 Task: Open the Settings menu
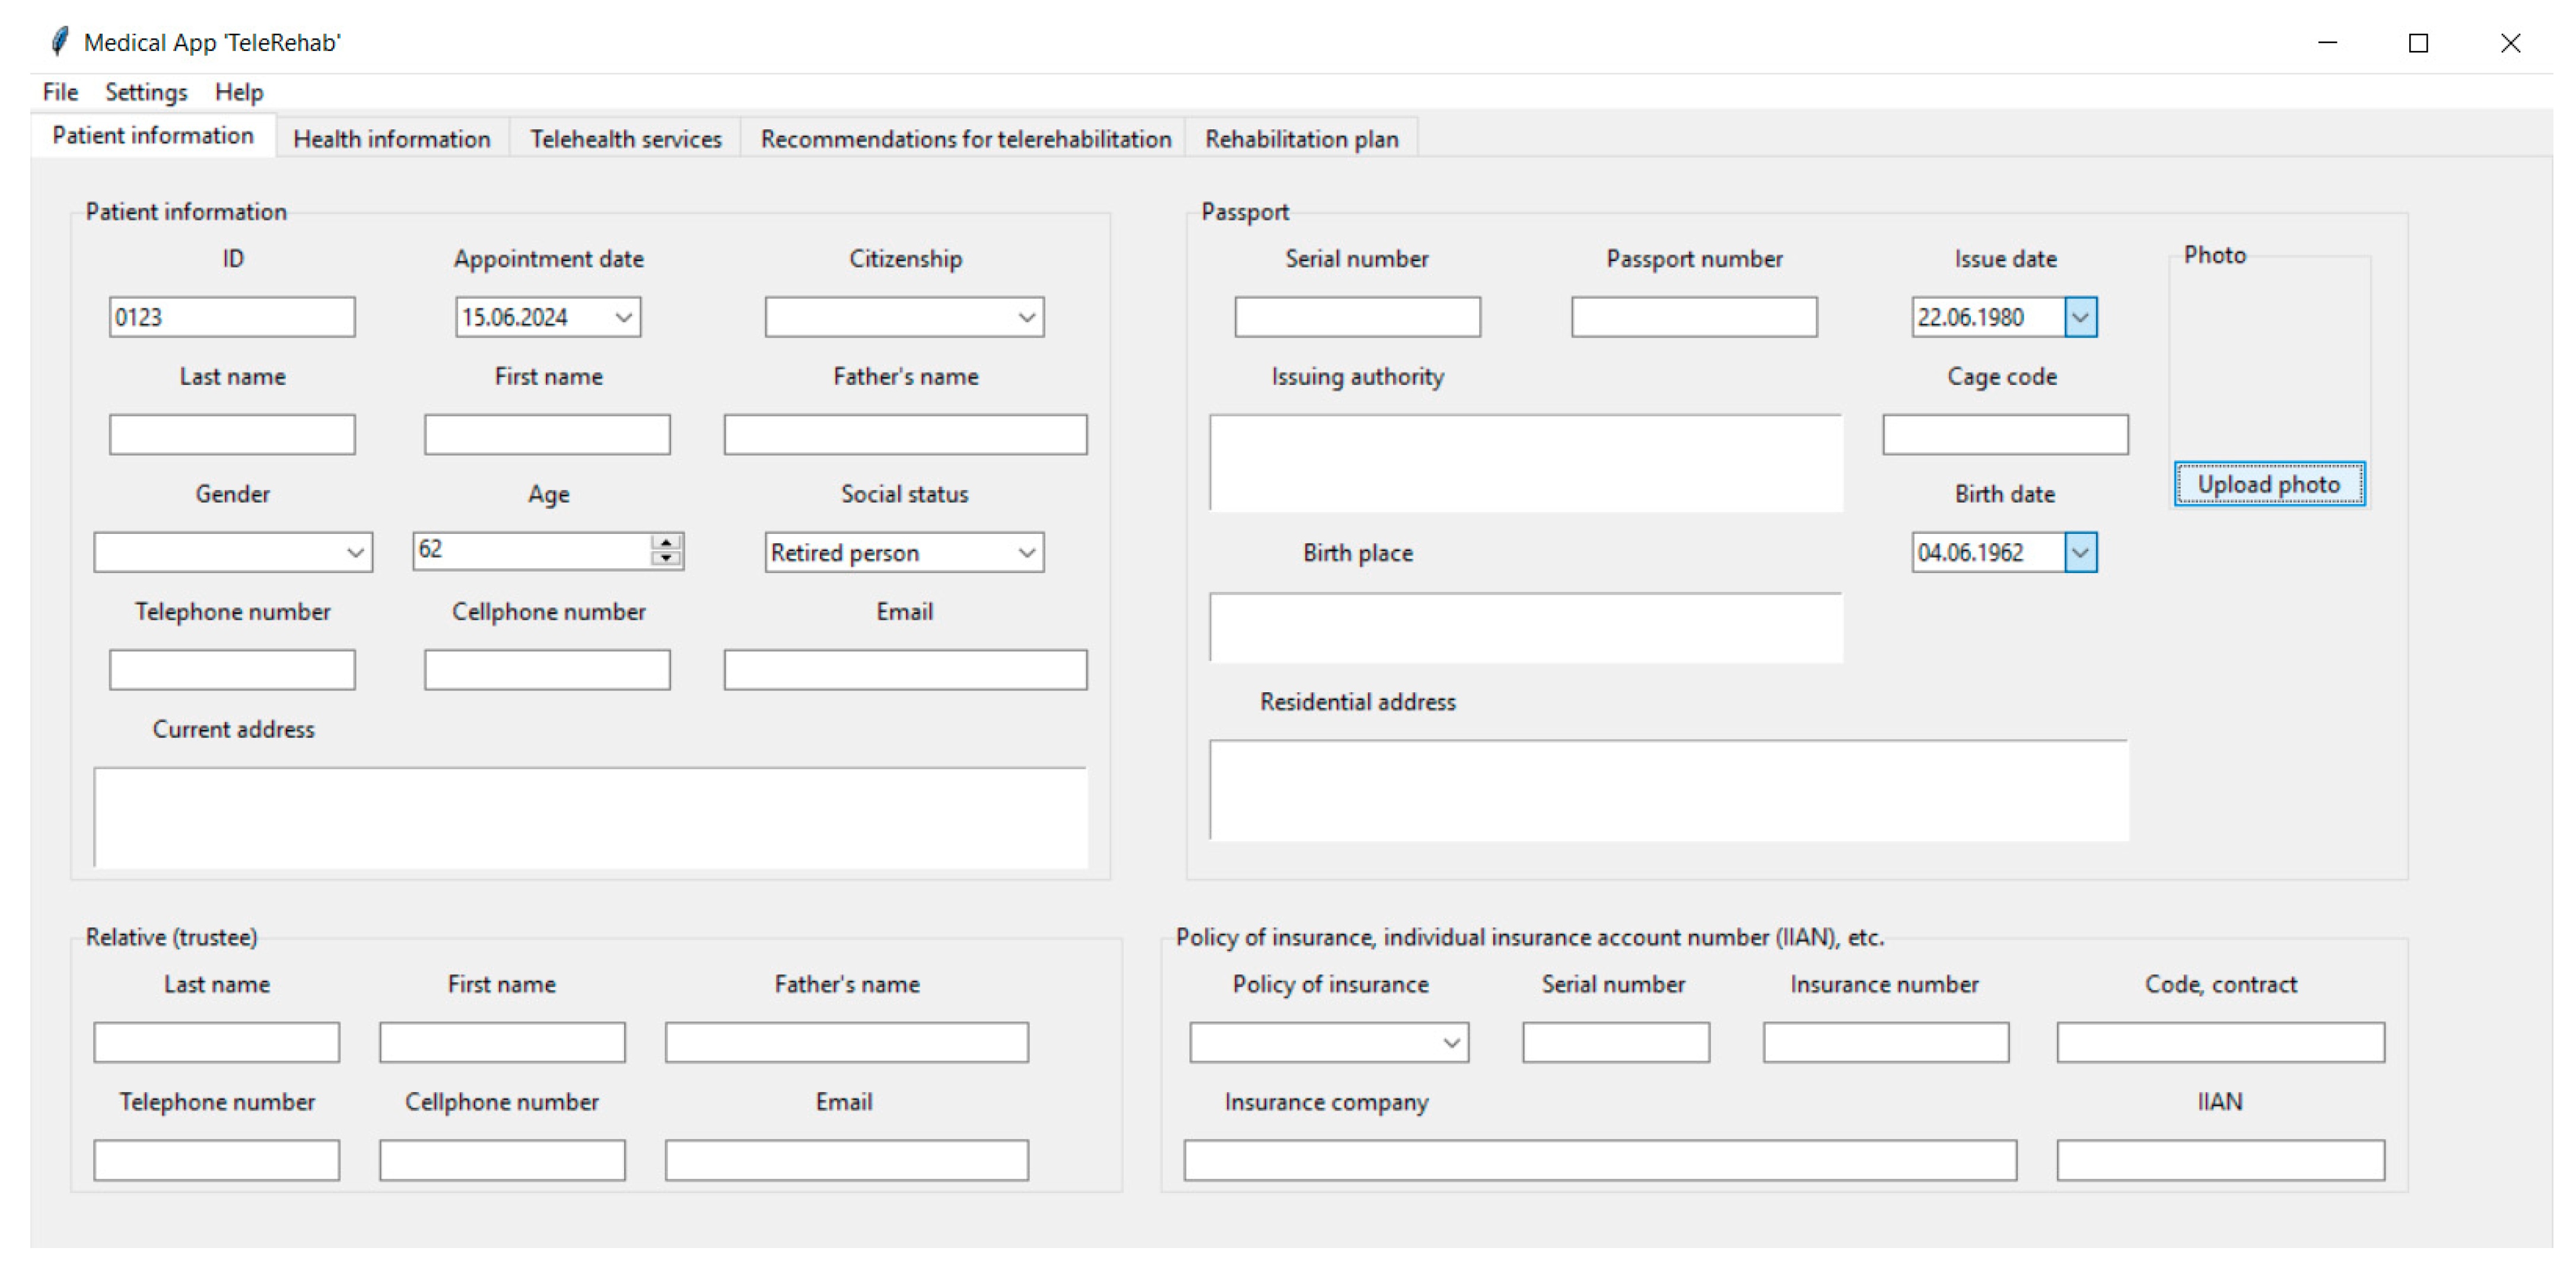(x=146, y=92)
